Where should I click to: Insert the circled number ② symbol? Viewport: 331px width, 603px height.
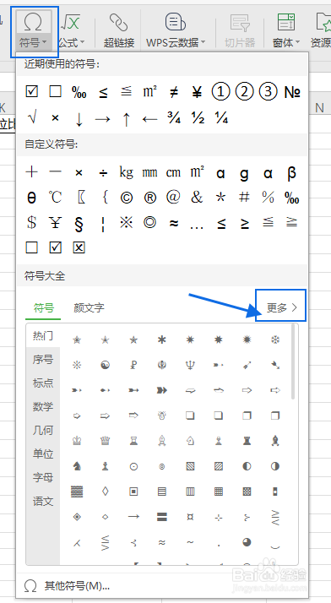(245, 92)
